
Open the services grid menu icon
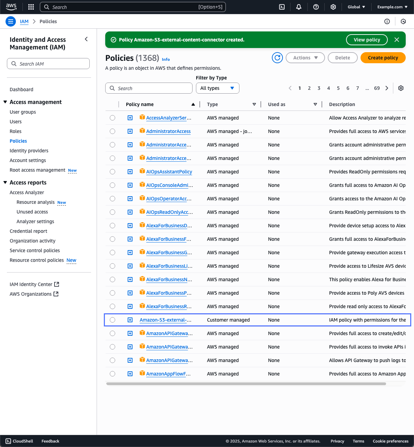(x=31, y=7)
